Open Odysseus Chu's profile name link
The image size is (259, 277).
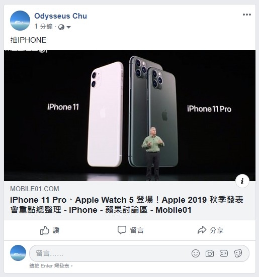60,16
